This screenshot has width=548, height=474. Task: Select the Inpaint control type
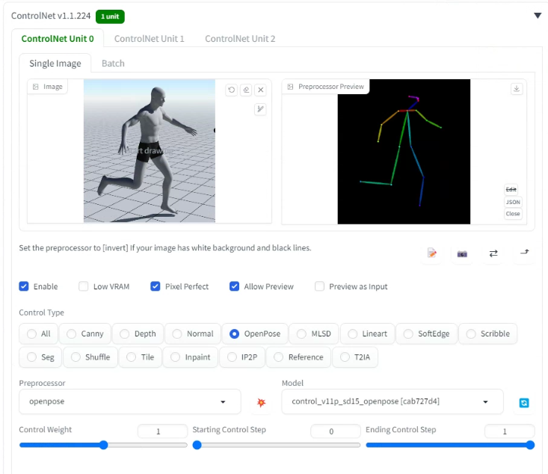(x=191, y=357)
